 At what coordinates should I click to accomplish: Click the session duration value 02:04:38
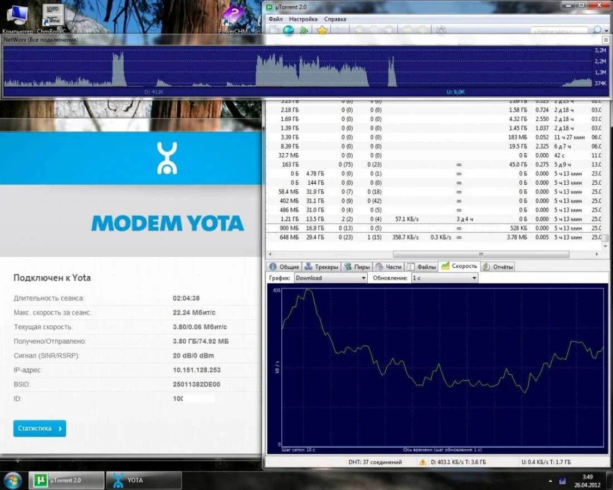pyautogui.click(x=186, y=298)
